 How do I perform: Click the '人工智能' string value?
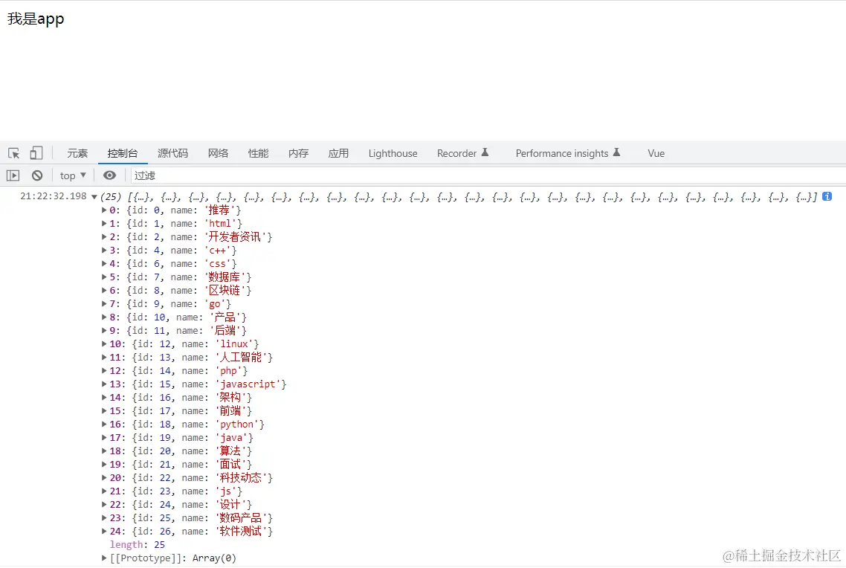pyautogui.click(x=241, y=357)
